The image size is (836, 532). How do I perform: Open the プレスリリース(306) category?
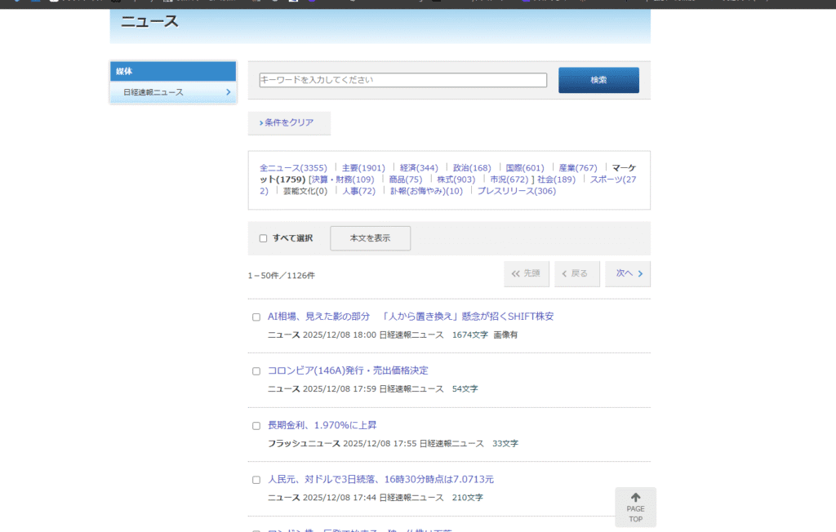click(516, 191)
